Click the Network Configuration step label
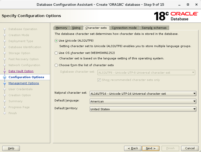This screenshot has width=201, height=152. click(24, 65)
